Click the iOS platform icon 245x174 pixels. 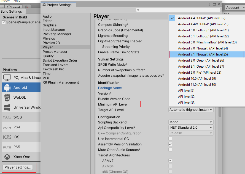[x=7, y=137]
